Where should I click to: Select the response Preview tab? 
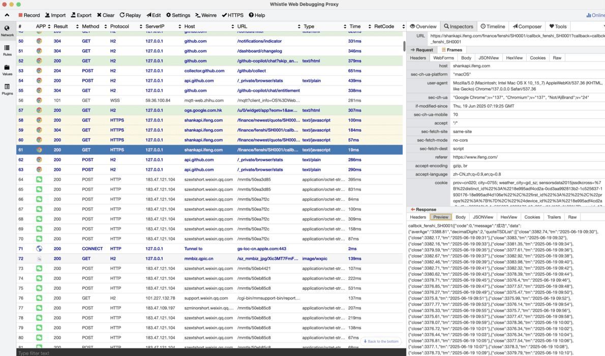point(441,217)
